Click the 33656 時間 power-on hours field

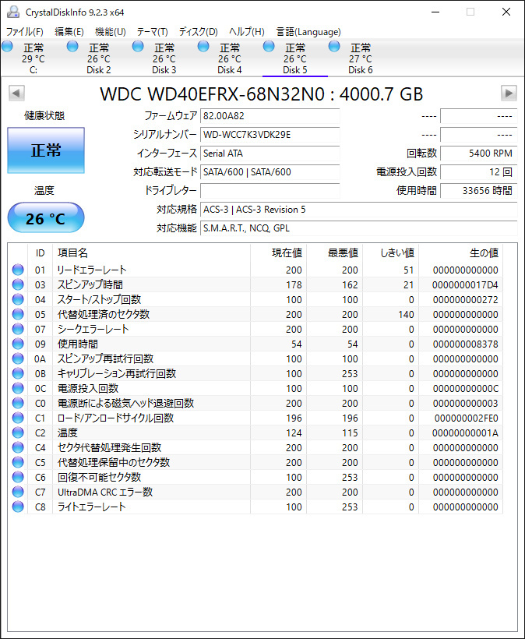[x=479, y=191]
